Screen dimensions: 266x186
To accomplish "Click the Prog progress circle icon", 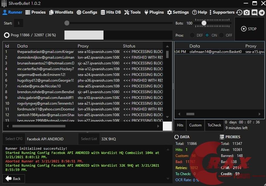I will coord(7,35).
